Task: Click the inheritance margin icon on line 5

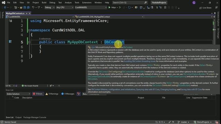Action: (10, 41)
